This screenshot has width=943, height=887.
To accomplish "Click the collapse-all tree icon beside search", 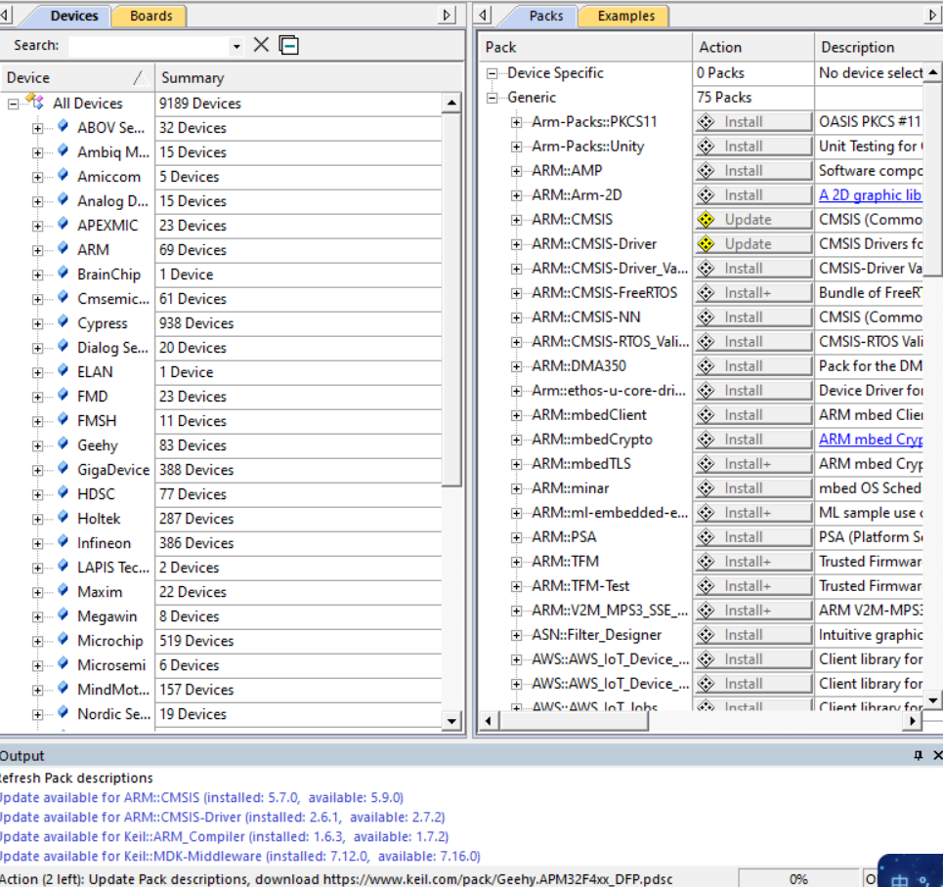I will 288,45.
